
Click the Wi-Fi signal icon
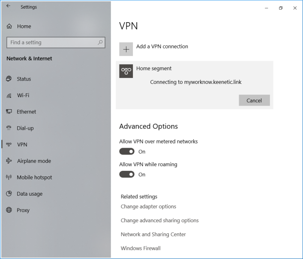pyautogui.click(x=9, y=95)
